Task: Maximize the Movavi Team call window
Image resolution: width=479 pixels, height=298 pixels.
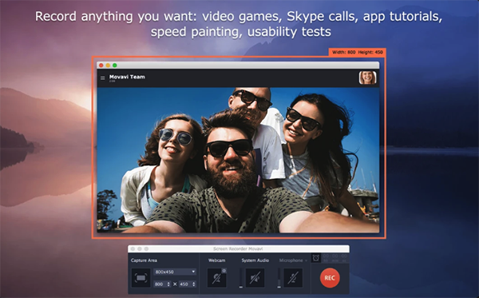Action: coord(115,66)
